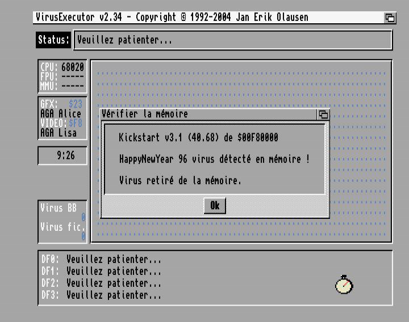Click the HappyNewYear 96 virus détecté message
The image size is (409, 322).
coord(214,159)
